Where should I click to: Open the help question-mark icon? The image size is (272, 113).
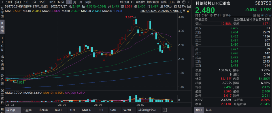coord(184,2)
